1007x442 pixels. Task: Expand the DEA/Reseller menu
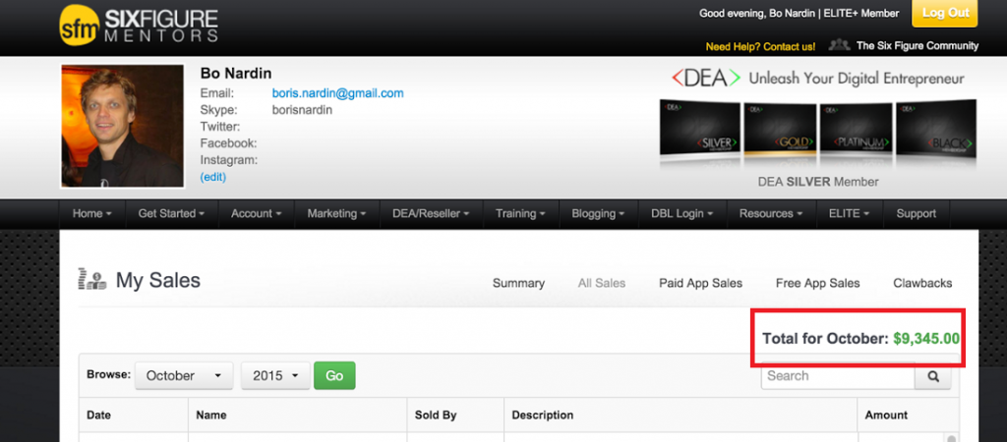click(x=431, y=213)
